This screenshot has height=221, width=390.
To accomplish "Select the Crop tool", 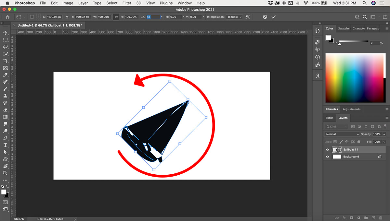I will point(5,61).
